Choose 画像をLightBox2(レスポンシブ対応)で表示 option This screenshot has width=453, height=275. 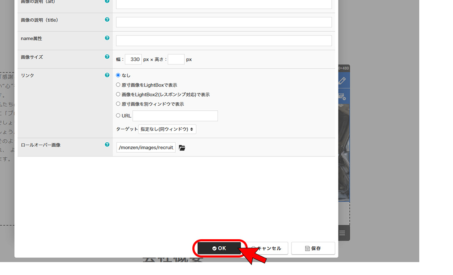click(x=118, y=94)
